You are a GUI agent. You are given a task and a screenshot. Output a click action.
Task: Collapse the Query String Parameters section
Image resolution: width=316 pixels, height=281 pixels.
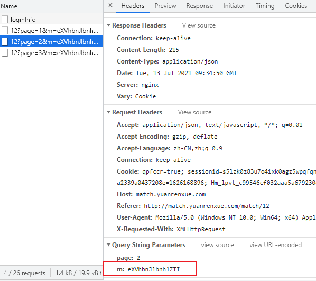[x=109, y=245]
